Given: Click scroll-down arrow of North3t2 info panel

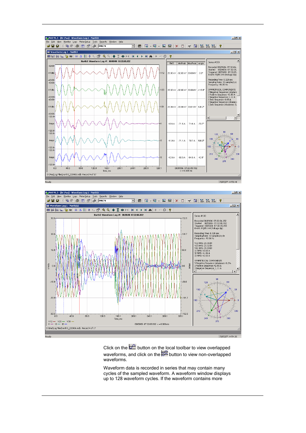Looking at the screenshot, I should pyautogui.click(x=238, y=268).
